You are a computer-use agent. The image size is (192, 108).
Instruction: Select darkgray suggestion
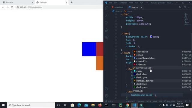(x=162, y=84)
